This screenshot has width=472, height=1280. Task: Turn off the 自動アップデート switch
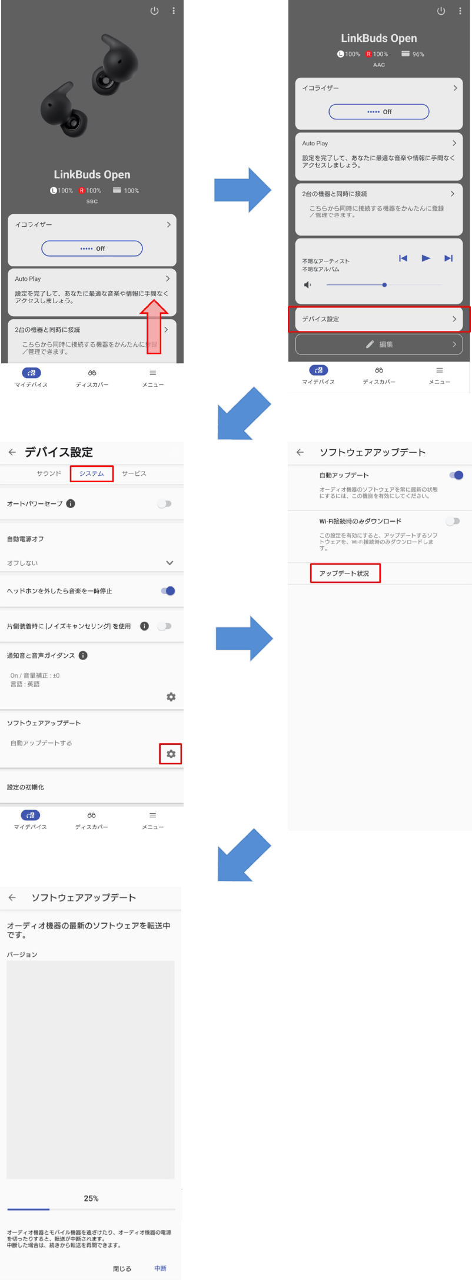(456, 475)
